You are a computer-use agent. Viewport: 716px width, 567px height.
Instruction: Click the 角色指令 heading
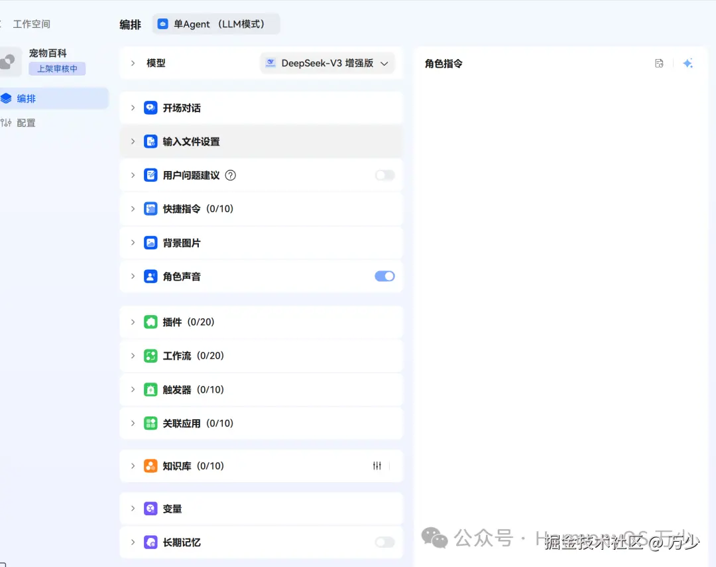[444, 64]
